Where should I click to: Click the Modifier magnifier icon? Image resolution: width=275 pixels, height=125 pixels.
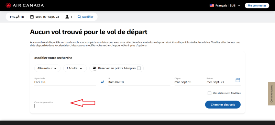tap(79, 17)
